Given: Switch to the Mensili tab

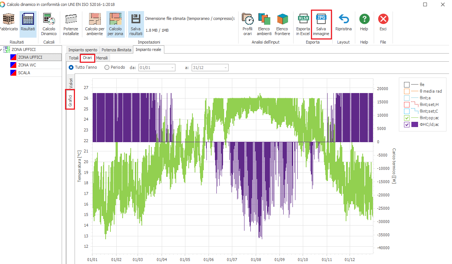Looking at the screenshot, I should coord(102,58).
